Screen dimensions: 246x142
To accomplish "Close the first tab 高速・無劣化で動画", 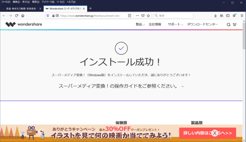I will [x=40, y=8].
